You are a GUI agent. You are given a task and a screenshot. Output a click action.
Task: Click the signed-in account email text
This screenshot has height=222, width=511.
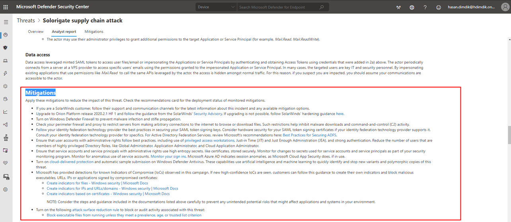[x=472, y=7]
